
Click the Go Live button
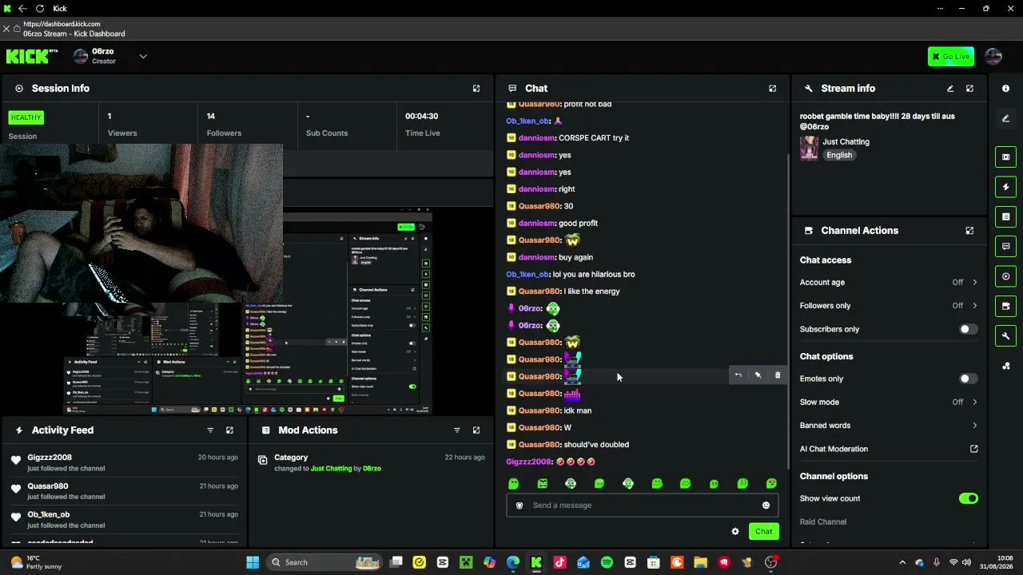(950, 56)
